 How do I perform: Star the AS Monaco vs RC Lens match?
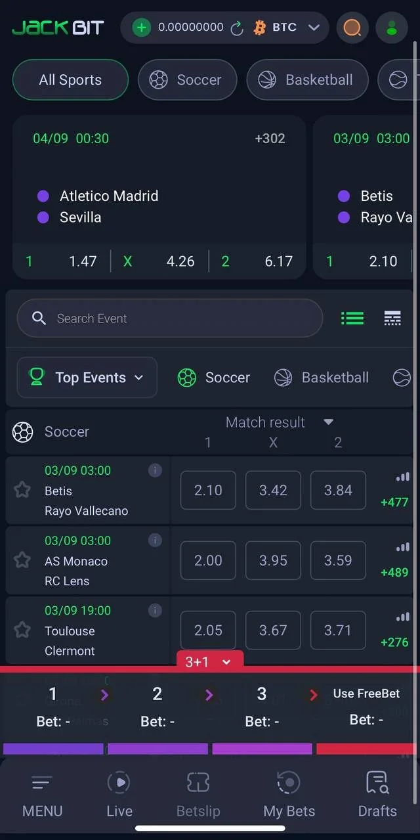point(22,560)
